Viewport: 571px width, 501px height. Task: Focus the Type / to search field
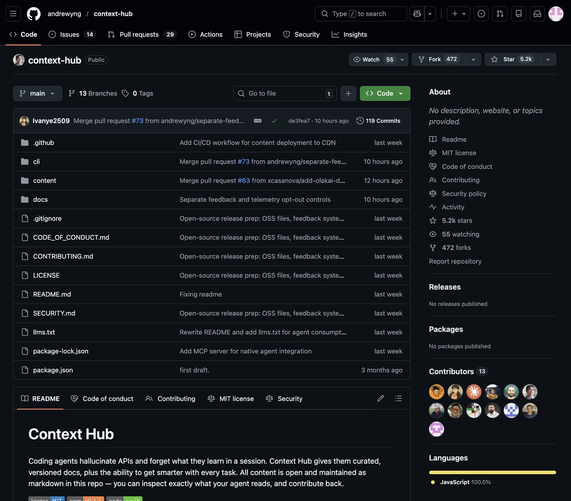[x=361, y=14]
